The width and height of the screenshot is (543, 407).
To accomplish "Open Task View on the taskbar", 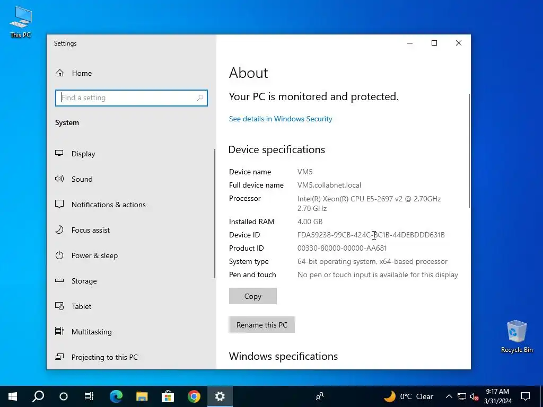I will click(x=89, y=396).
